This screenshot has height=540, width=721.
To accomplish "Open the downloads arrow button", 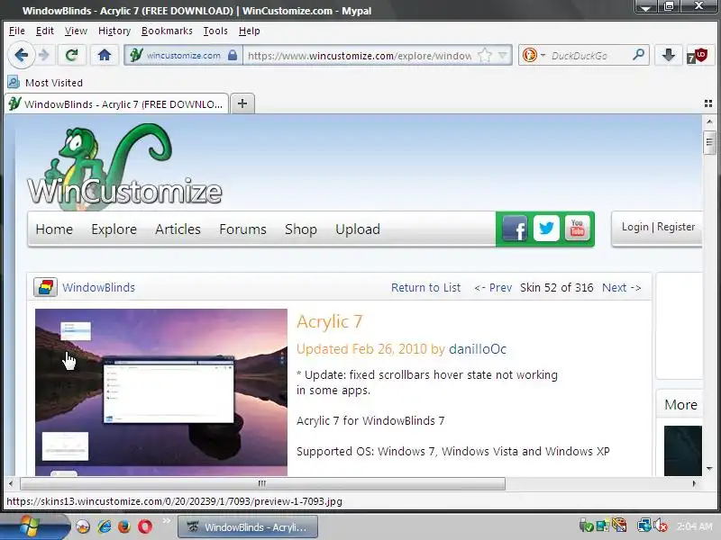I will pyautogui.click(x=668, y=56).
